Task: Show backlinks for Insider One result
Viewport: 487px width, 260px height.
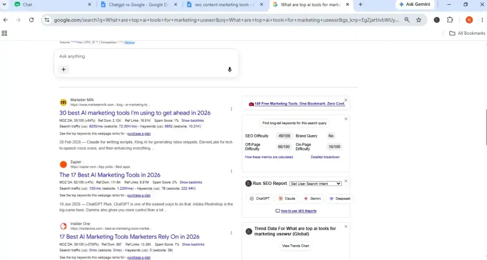Action: point(193,244)
